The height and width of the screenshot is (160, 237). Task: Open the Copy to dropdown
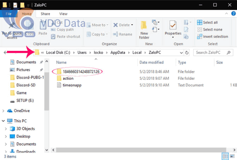tap(97, 34)
